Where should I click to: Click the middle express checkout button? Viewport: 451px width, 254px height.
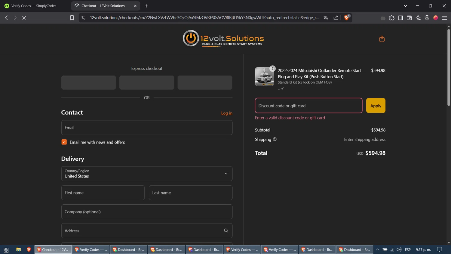147,82
